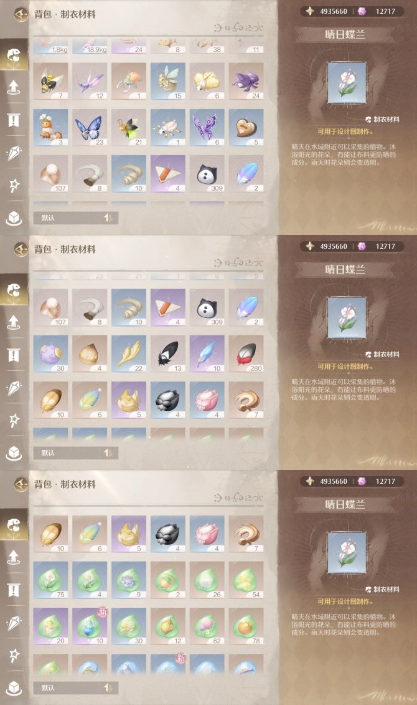
Task: Select the blue butterfly item showing 23
Action: click(x=90, y=127)
